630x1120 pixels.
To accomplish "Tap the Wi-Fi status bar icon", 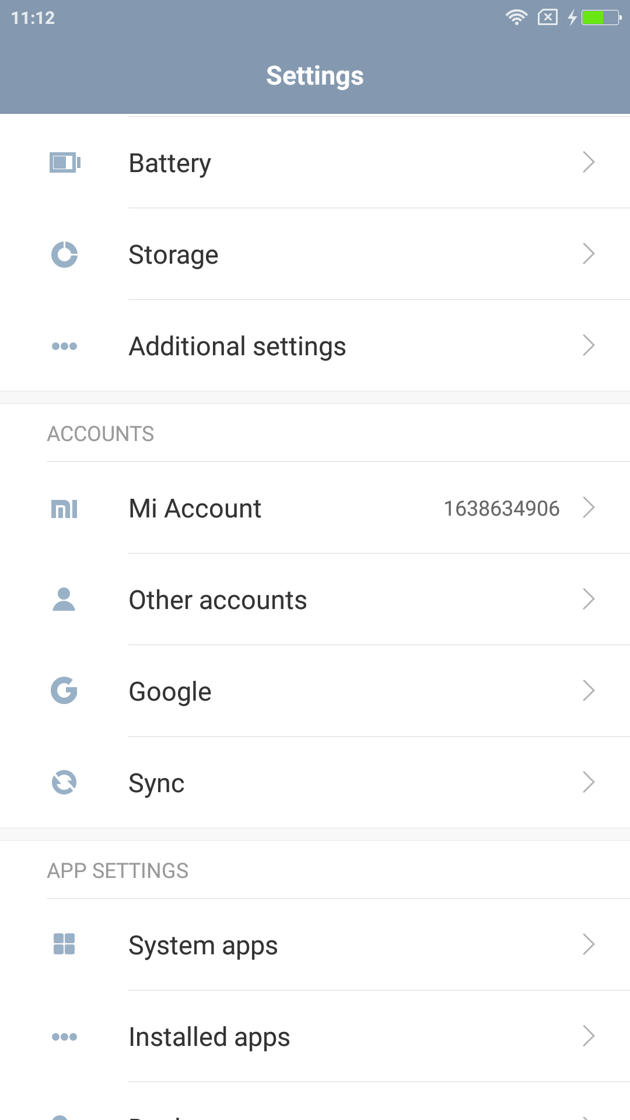I will coord(516,17).
